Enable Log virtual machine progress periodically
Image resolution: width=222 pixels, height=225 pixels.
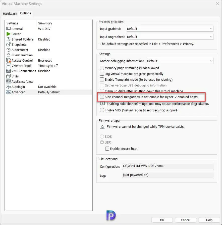[102, 74]
